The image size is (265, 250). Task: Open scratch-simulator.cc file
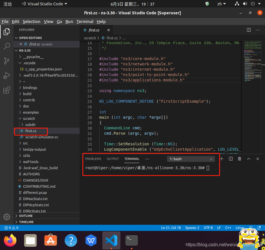point(41,137)
